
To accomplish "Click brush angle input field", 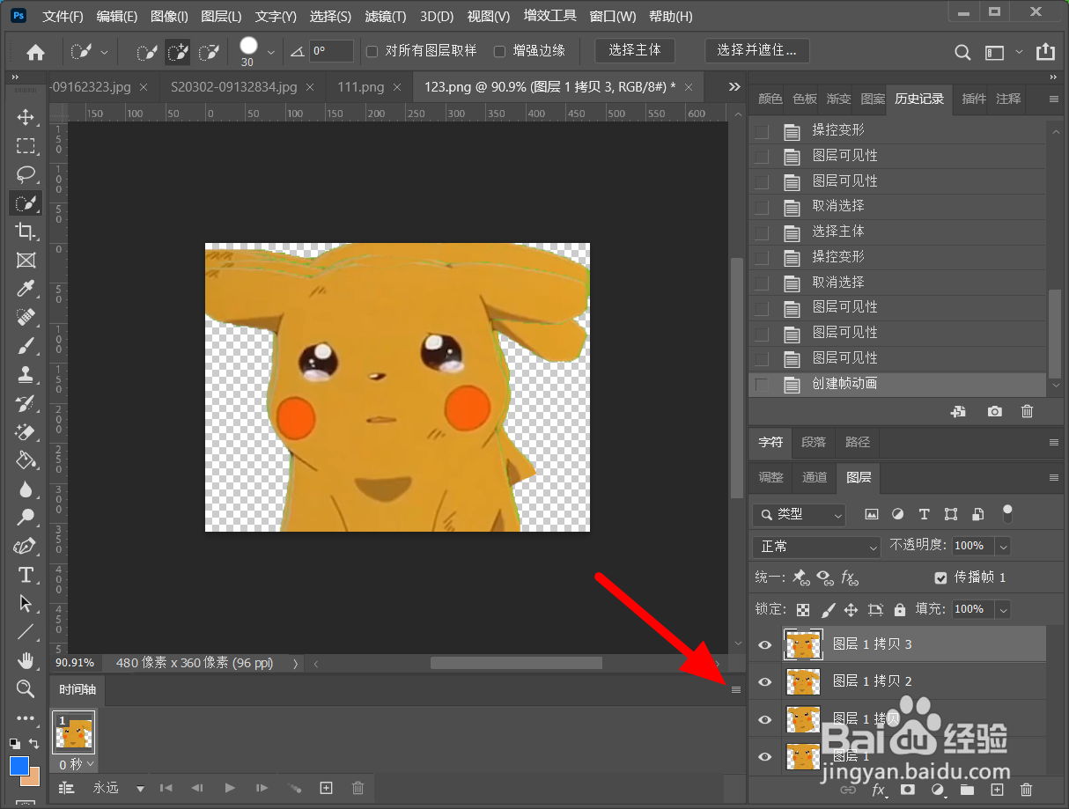I will coord(331,51).
